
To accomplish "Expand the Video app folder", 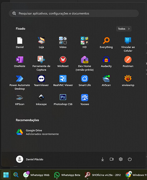I will click(63, 43).
